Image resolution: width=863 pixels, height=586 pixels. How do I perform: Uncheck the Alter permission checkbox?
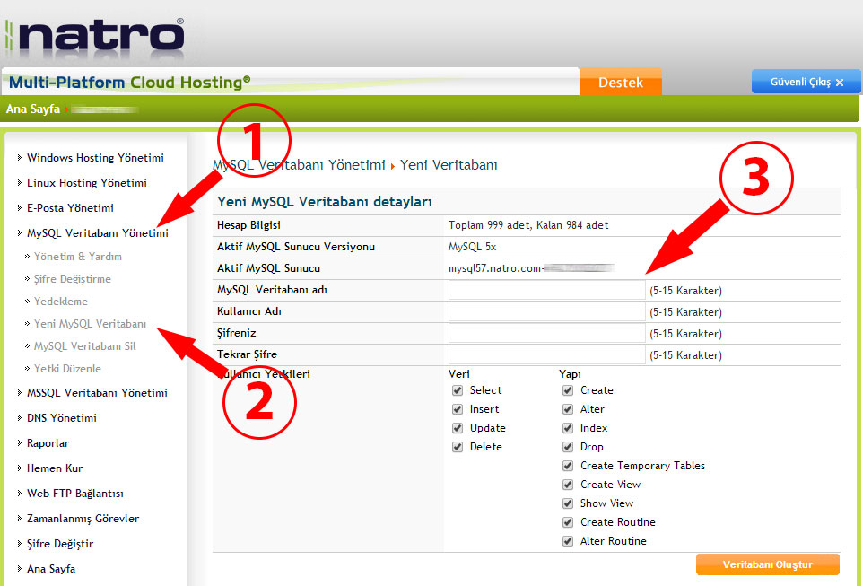(x=568, y=409)
